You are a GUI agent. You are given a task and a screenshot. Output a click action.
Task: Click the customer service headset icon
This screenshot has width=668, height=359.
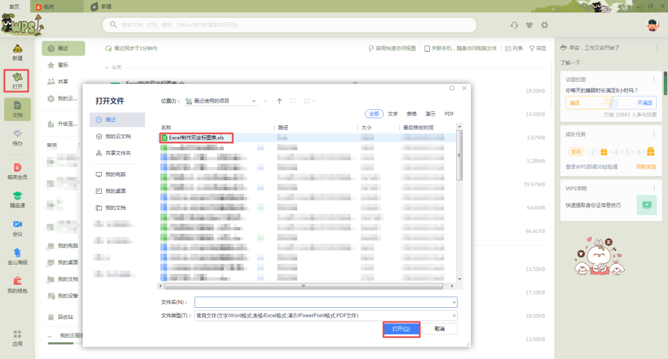514,25
